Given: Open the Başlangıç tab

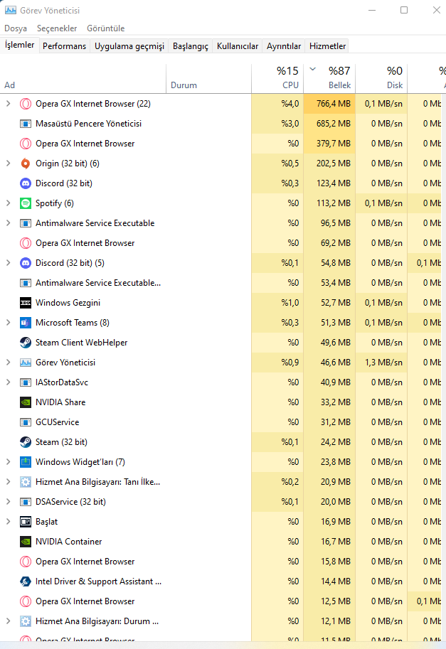Looking at the screenshot, I should click(x=191, y=46).
